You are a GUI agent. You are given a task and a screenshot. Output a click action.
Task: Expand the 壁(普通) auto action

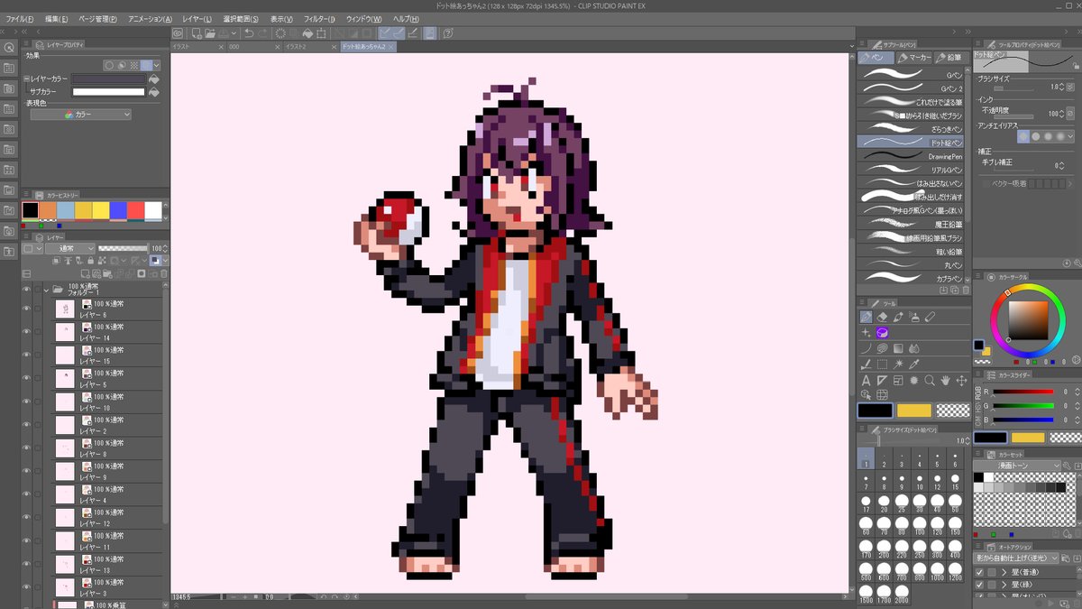pos(1004,572)
